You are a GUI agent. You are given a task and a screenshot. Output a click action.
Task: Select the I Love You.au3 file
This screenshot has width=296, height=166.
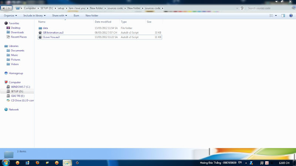51,37
